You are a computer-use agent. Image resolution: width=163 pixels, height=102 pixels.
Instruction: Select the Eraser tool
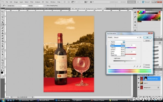click(x=2, y=38)
